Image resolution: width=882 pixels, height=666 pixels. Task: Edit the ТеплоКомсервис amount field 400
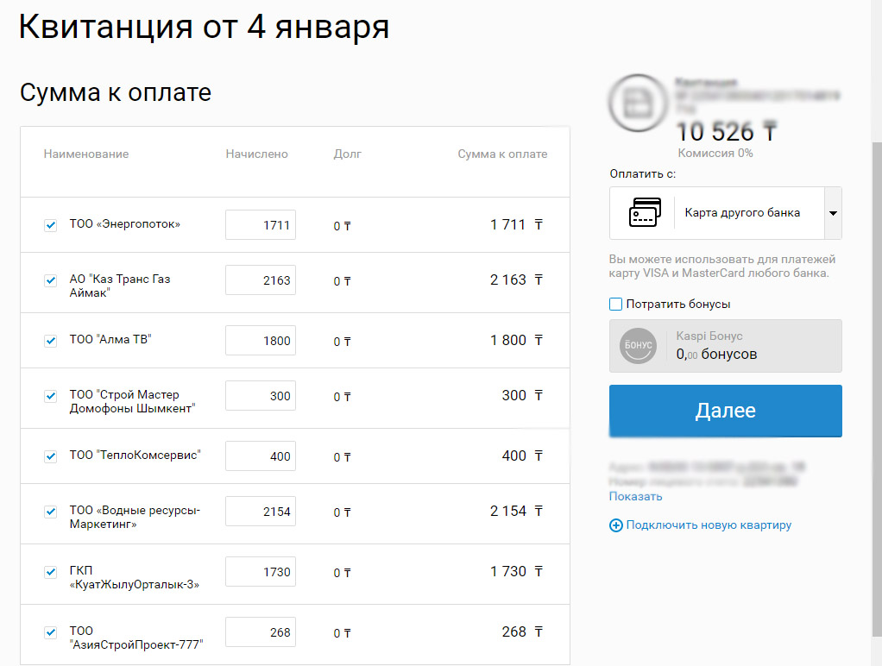(261, 456)
